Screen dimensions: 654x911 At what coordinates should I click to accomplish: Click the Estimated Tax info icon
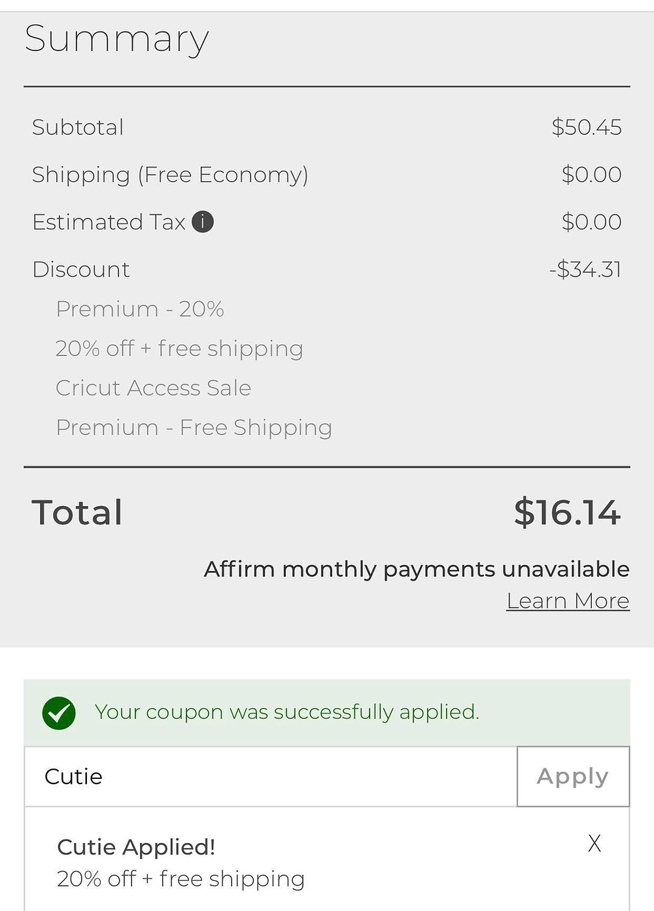[203, 222]
